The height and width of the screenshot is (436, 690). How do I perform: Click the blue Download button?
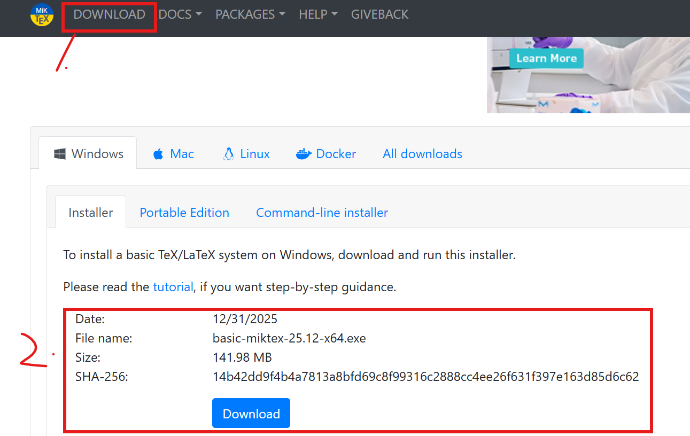click(x=251, y=413)
